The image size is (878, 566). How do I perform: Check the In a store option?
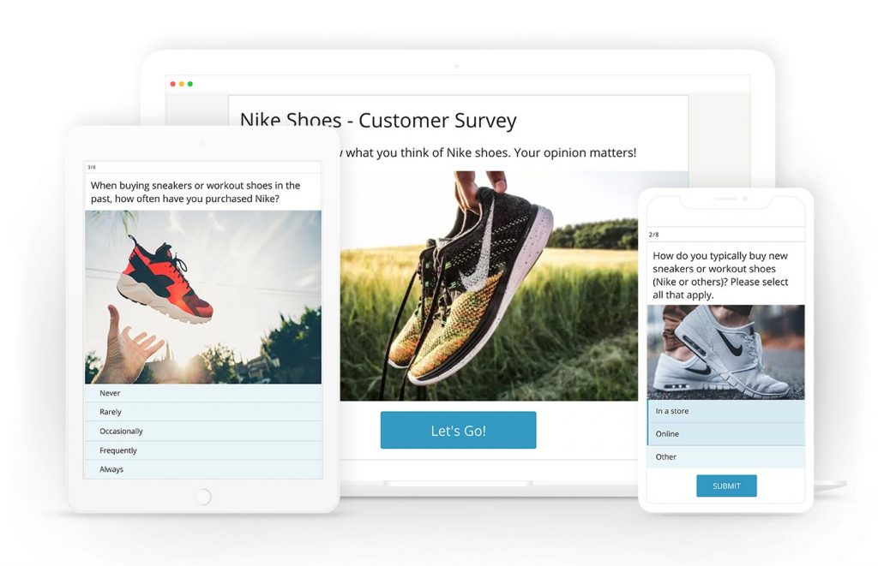click(726, 411)
